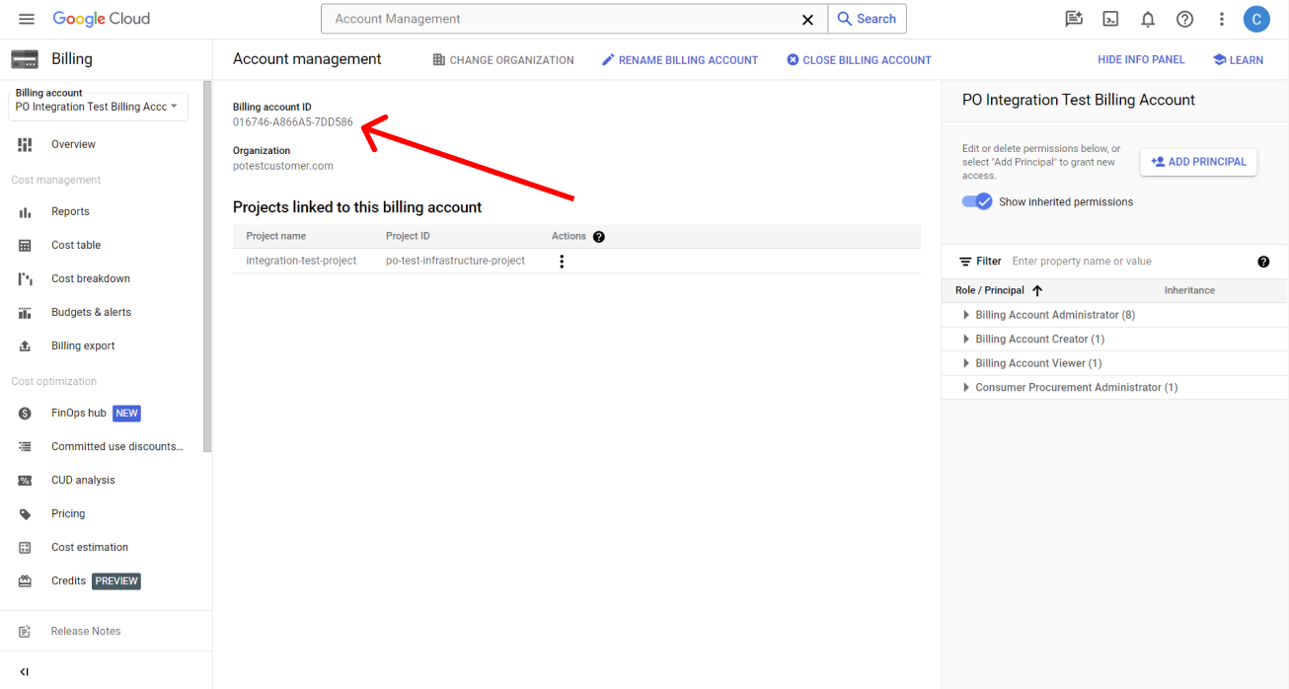The width and height of the screenshot is (1289, 689).
Task: Open the help question mark menu
Action: 1184,19
